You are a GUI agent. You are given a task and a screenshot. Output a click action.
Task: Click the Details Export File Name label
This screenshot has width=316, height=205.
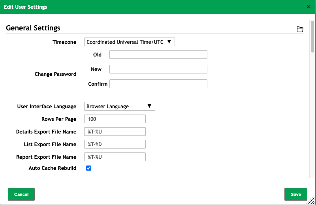point(46,132)
